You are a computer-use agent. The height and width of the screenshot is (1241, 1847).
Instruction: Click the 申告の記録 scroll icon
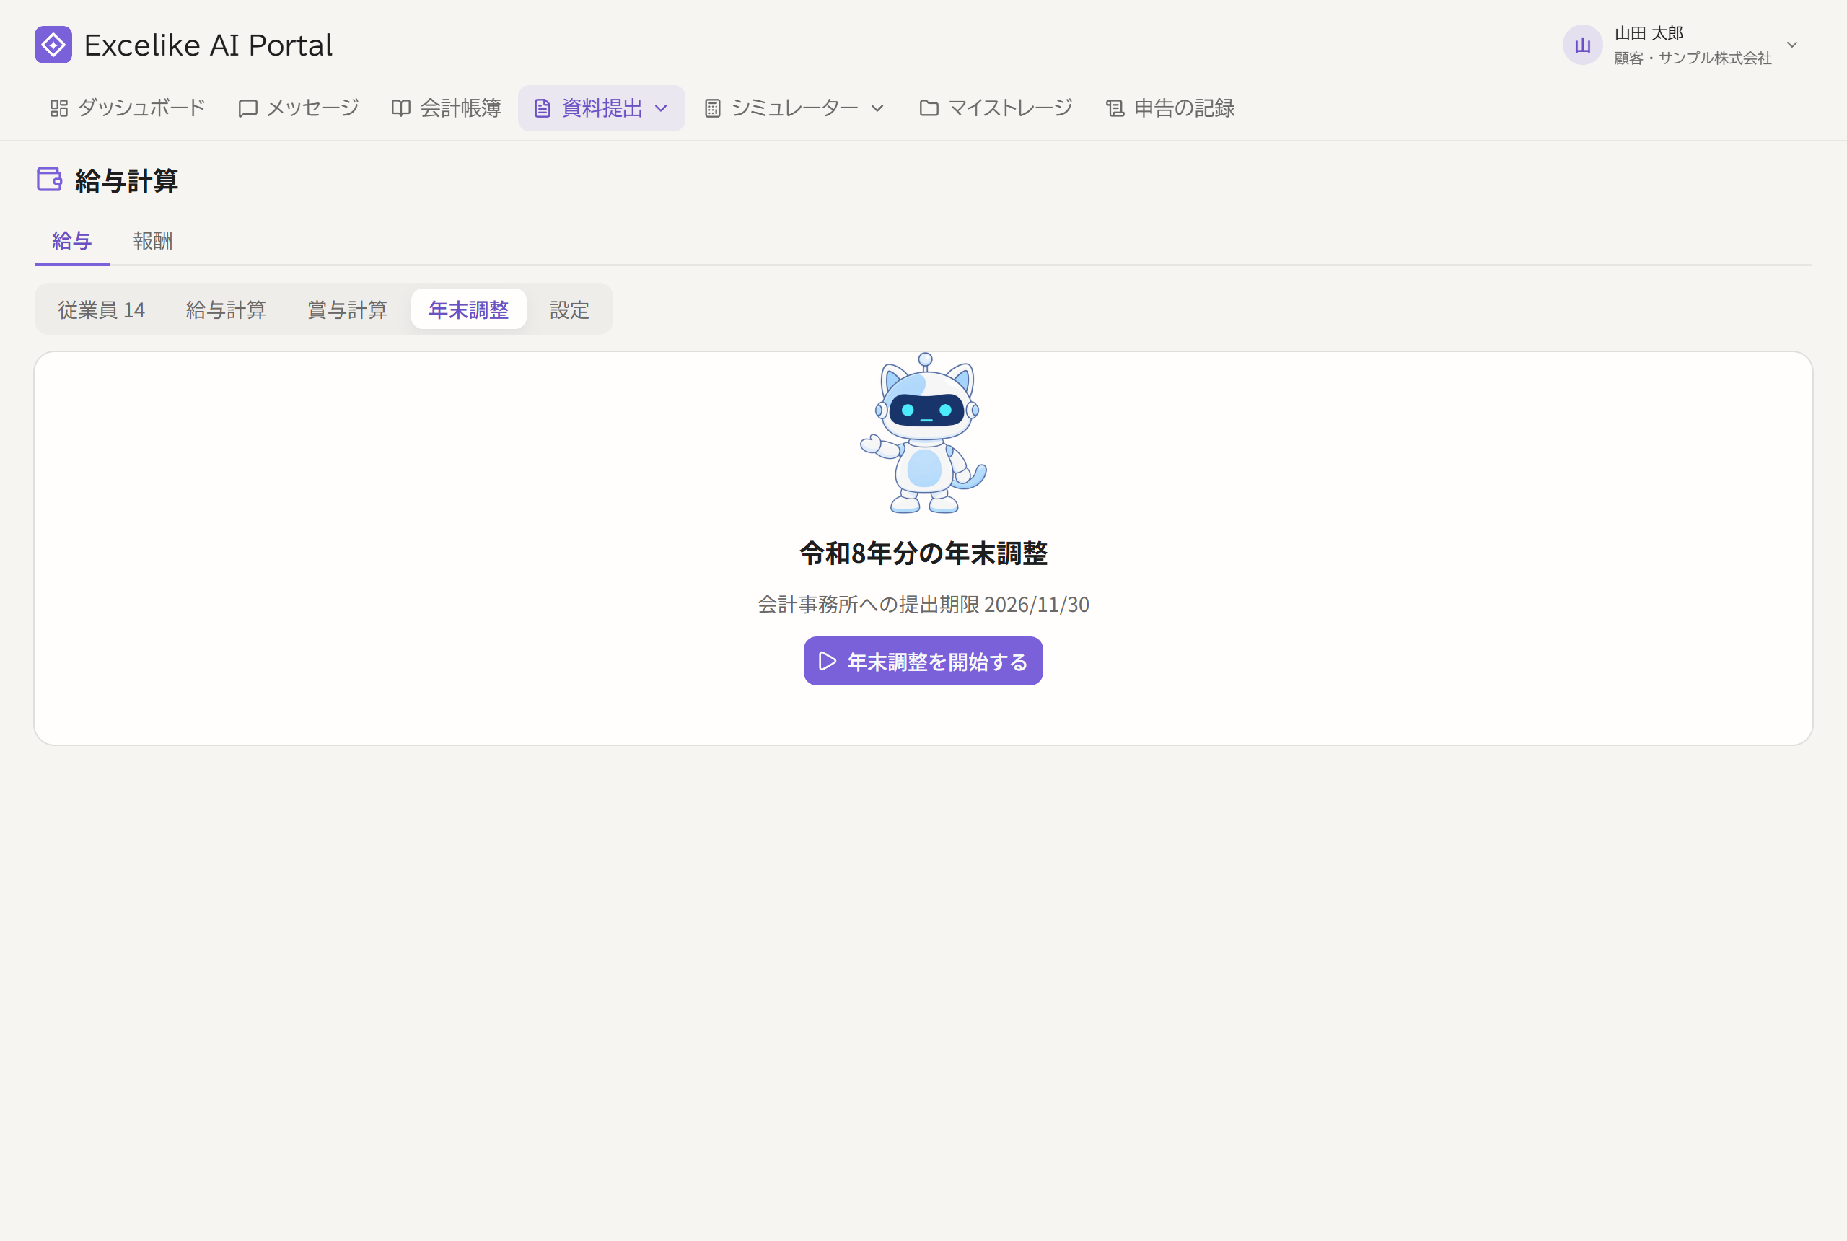point(1115,108)
